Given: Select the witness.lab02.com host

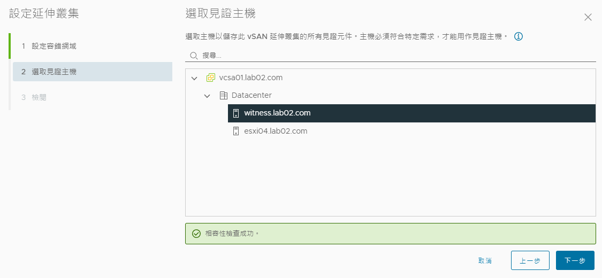Looking at the screenshot, I should coord(412,113).
